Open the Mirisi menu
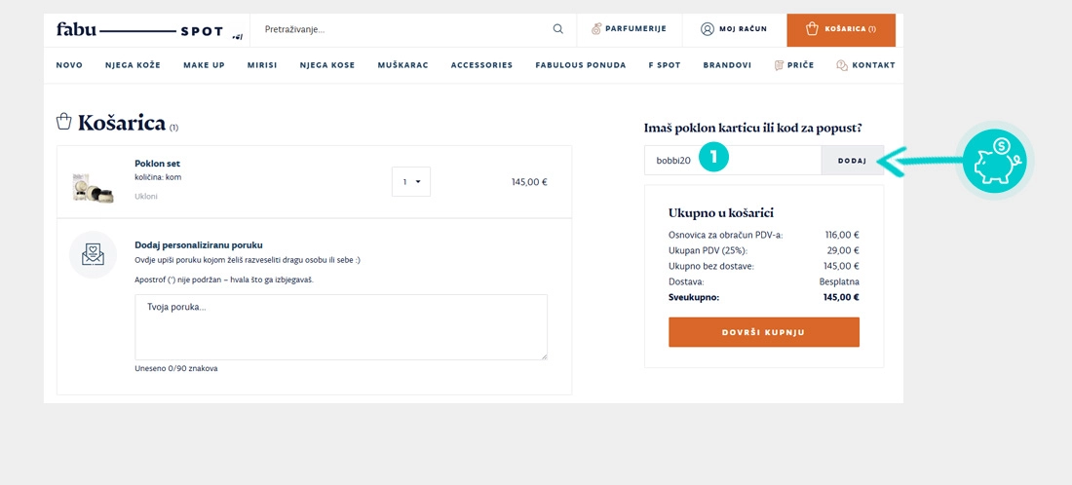This screenshot has width=1072, height=485. tap(262, 65)
